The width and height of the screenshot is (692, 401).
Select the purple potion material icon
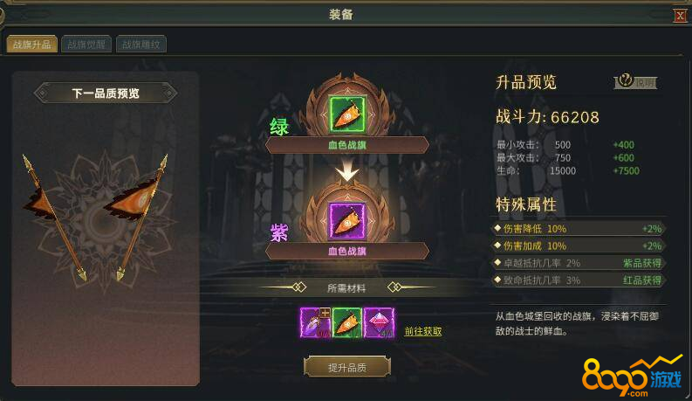[315, 323]
